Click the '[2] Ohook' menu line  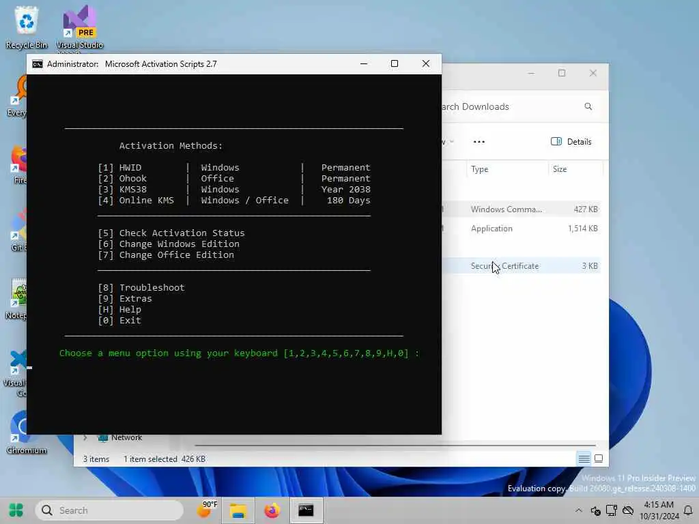coord(234,179)
